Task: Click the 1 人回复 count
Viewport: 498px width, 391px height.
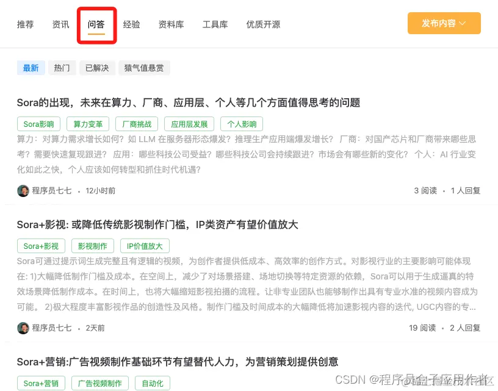Action: coord(465,191)
